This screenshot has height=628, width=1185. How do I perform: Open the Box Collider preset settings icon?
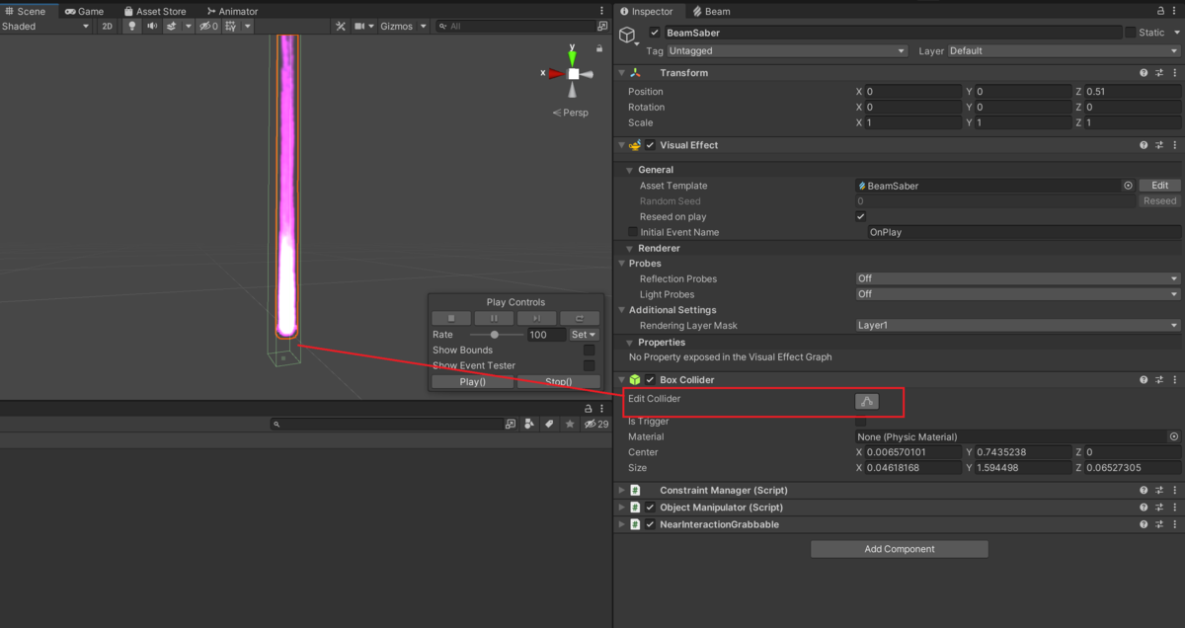coord(1159,380)
